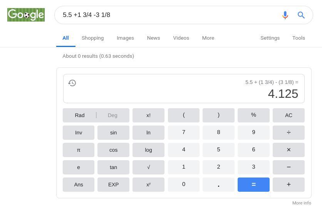Switch to the Videos tab

tap(181, 38)
